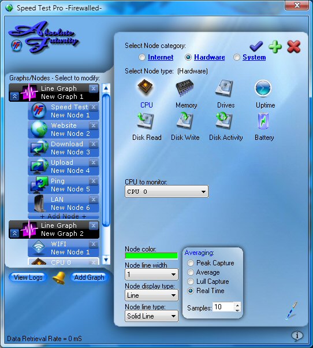Select the Battery node type icon

(263, 121)
